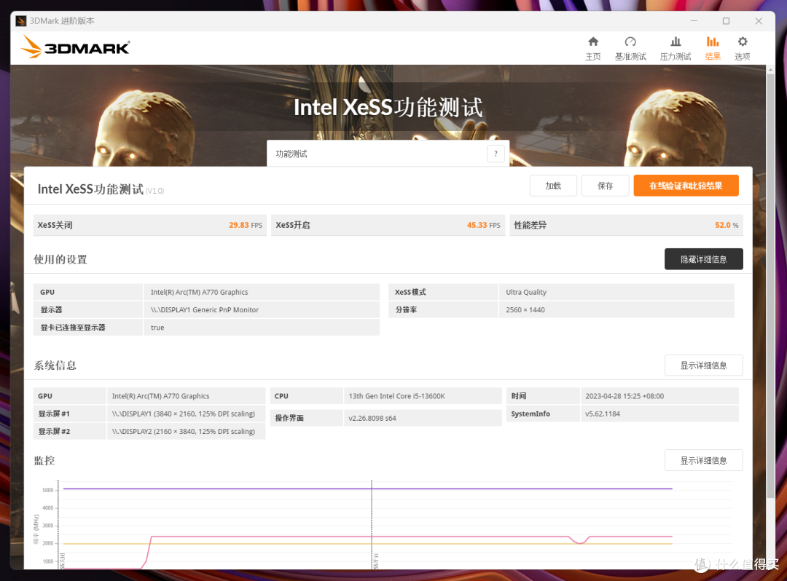Click the Ultra Quality XeSS mode value
The height and width of the screenshot is (581, 787).
click(x=526, y=292)
